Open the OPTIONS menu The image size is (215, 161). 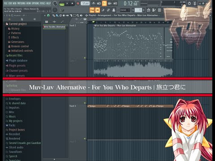pos(35,3)
